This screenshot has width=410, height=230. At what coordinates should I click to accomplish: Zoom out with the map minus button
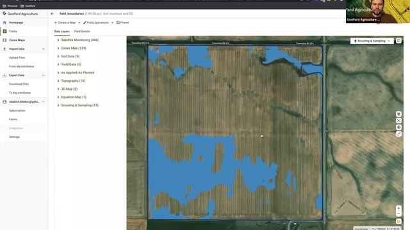pos(398,214)
